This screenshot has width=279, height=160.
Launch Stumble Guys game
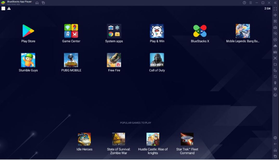[x=28, y=60]
